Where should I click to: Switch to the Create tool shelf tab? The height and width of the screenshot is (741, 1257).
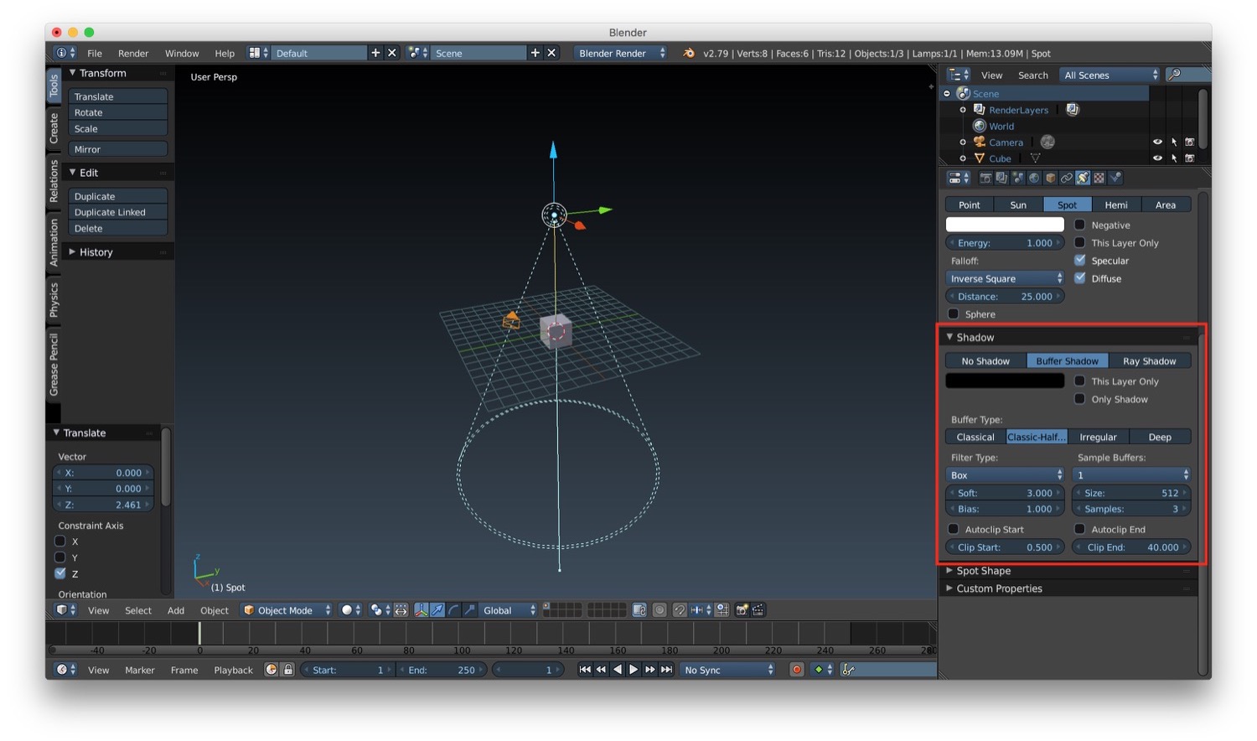(54, 128)
